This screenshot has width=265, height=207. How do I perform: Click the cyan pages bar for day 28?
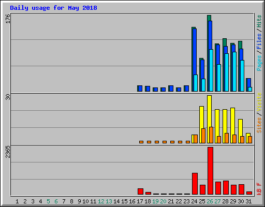click(227, 72)
